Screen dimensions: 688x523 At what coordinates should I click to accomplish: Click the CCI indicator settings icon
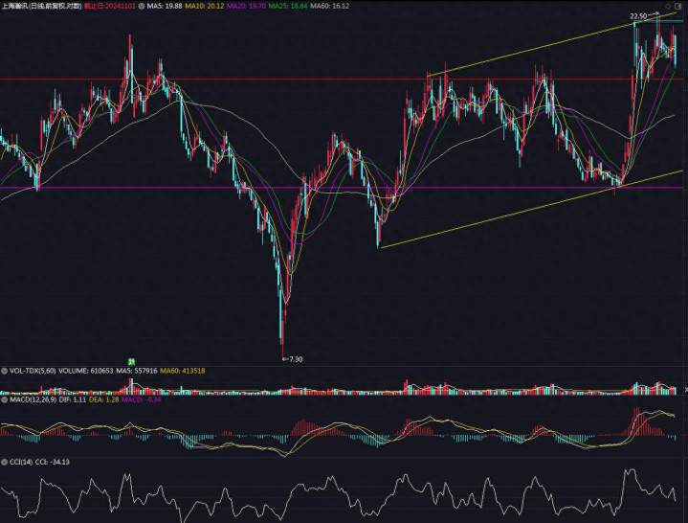coord(4,461)
